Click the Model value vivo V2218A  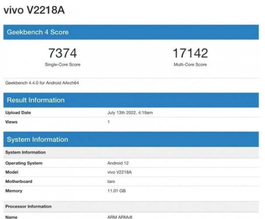(x=120, y=172)
